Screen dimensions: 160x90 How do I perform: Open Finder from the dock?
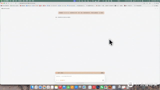point(32,87)
